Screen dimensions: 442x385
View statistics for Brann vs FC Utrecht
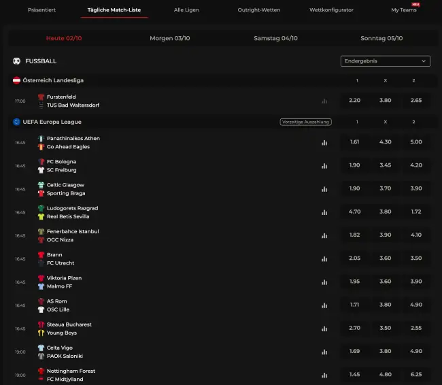coord(324,259)
